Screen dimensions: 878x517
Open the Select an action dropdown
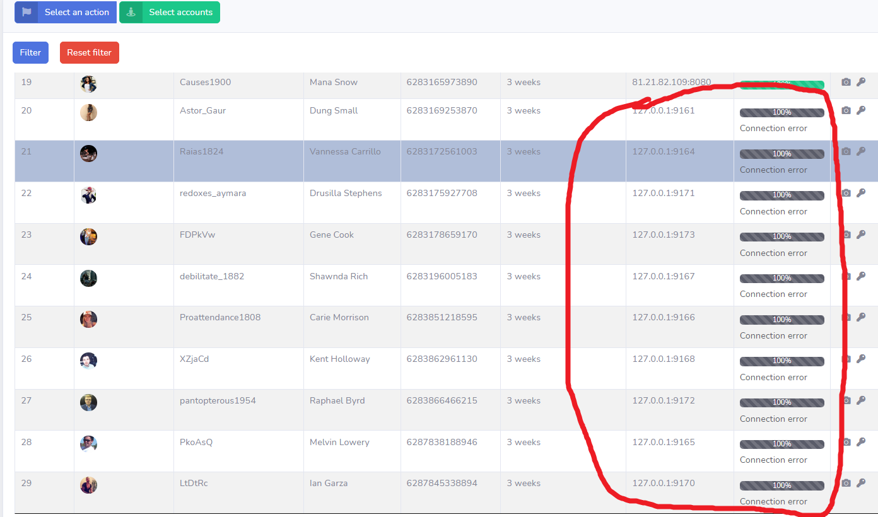(x=76, y=12)
